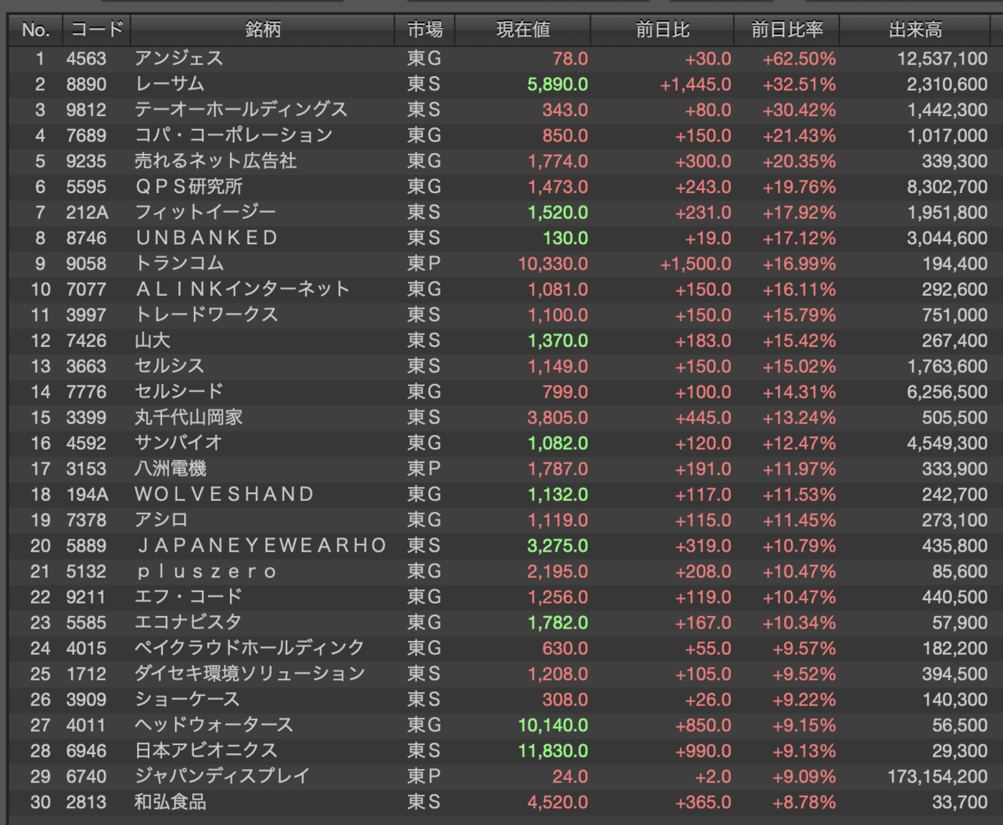Click the +1,500.0 change cell
This screenshot has width=1003, height=825.
pos(695,263)
